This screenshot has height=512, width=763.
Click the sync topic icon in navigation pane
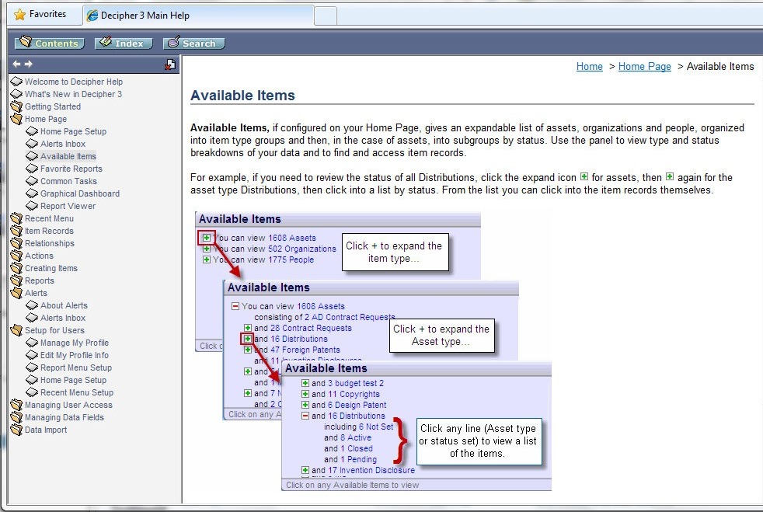(170, 64)
